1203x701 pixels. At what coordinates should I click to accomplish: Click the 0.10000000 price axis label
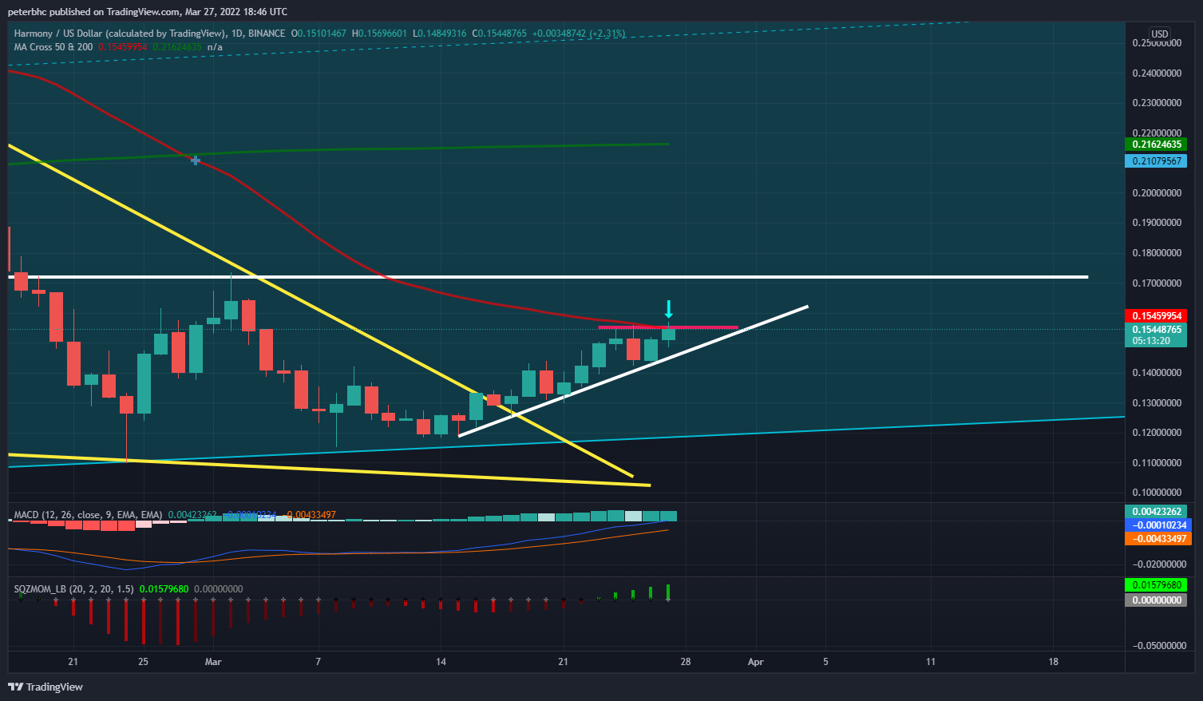(1157, 493)
